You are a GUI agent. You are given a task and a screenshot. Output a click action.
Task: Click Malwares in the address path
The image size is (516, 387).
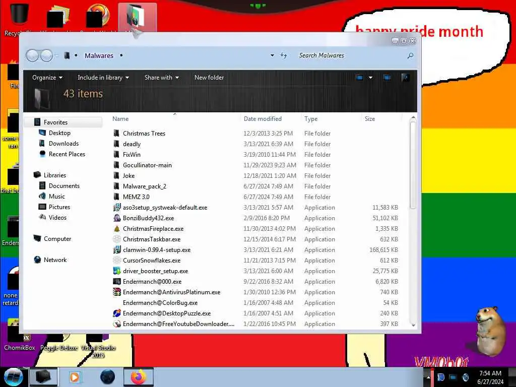(x=99, y=55)
